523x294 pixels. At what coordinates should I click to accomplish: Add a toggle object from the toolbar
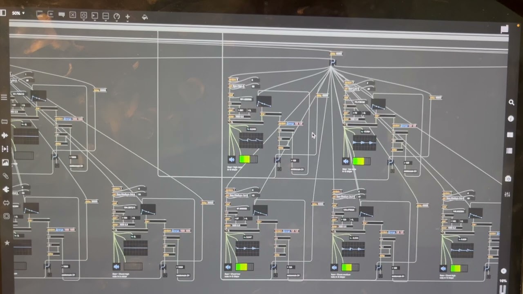pos(73,15)
